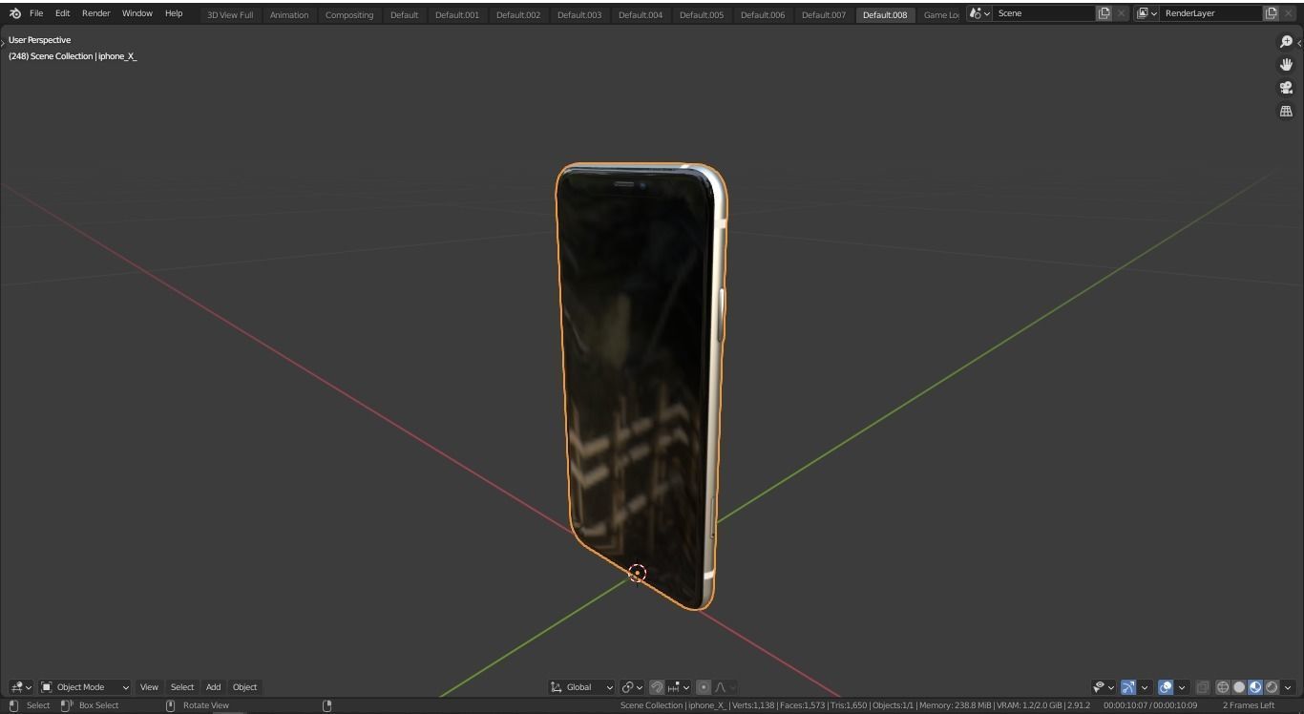The width and height of the screenshot is (1304, 714).
Task: Click the '2 Frames Left' status text
Action: (x=1249, y=705)
